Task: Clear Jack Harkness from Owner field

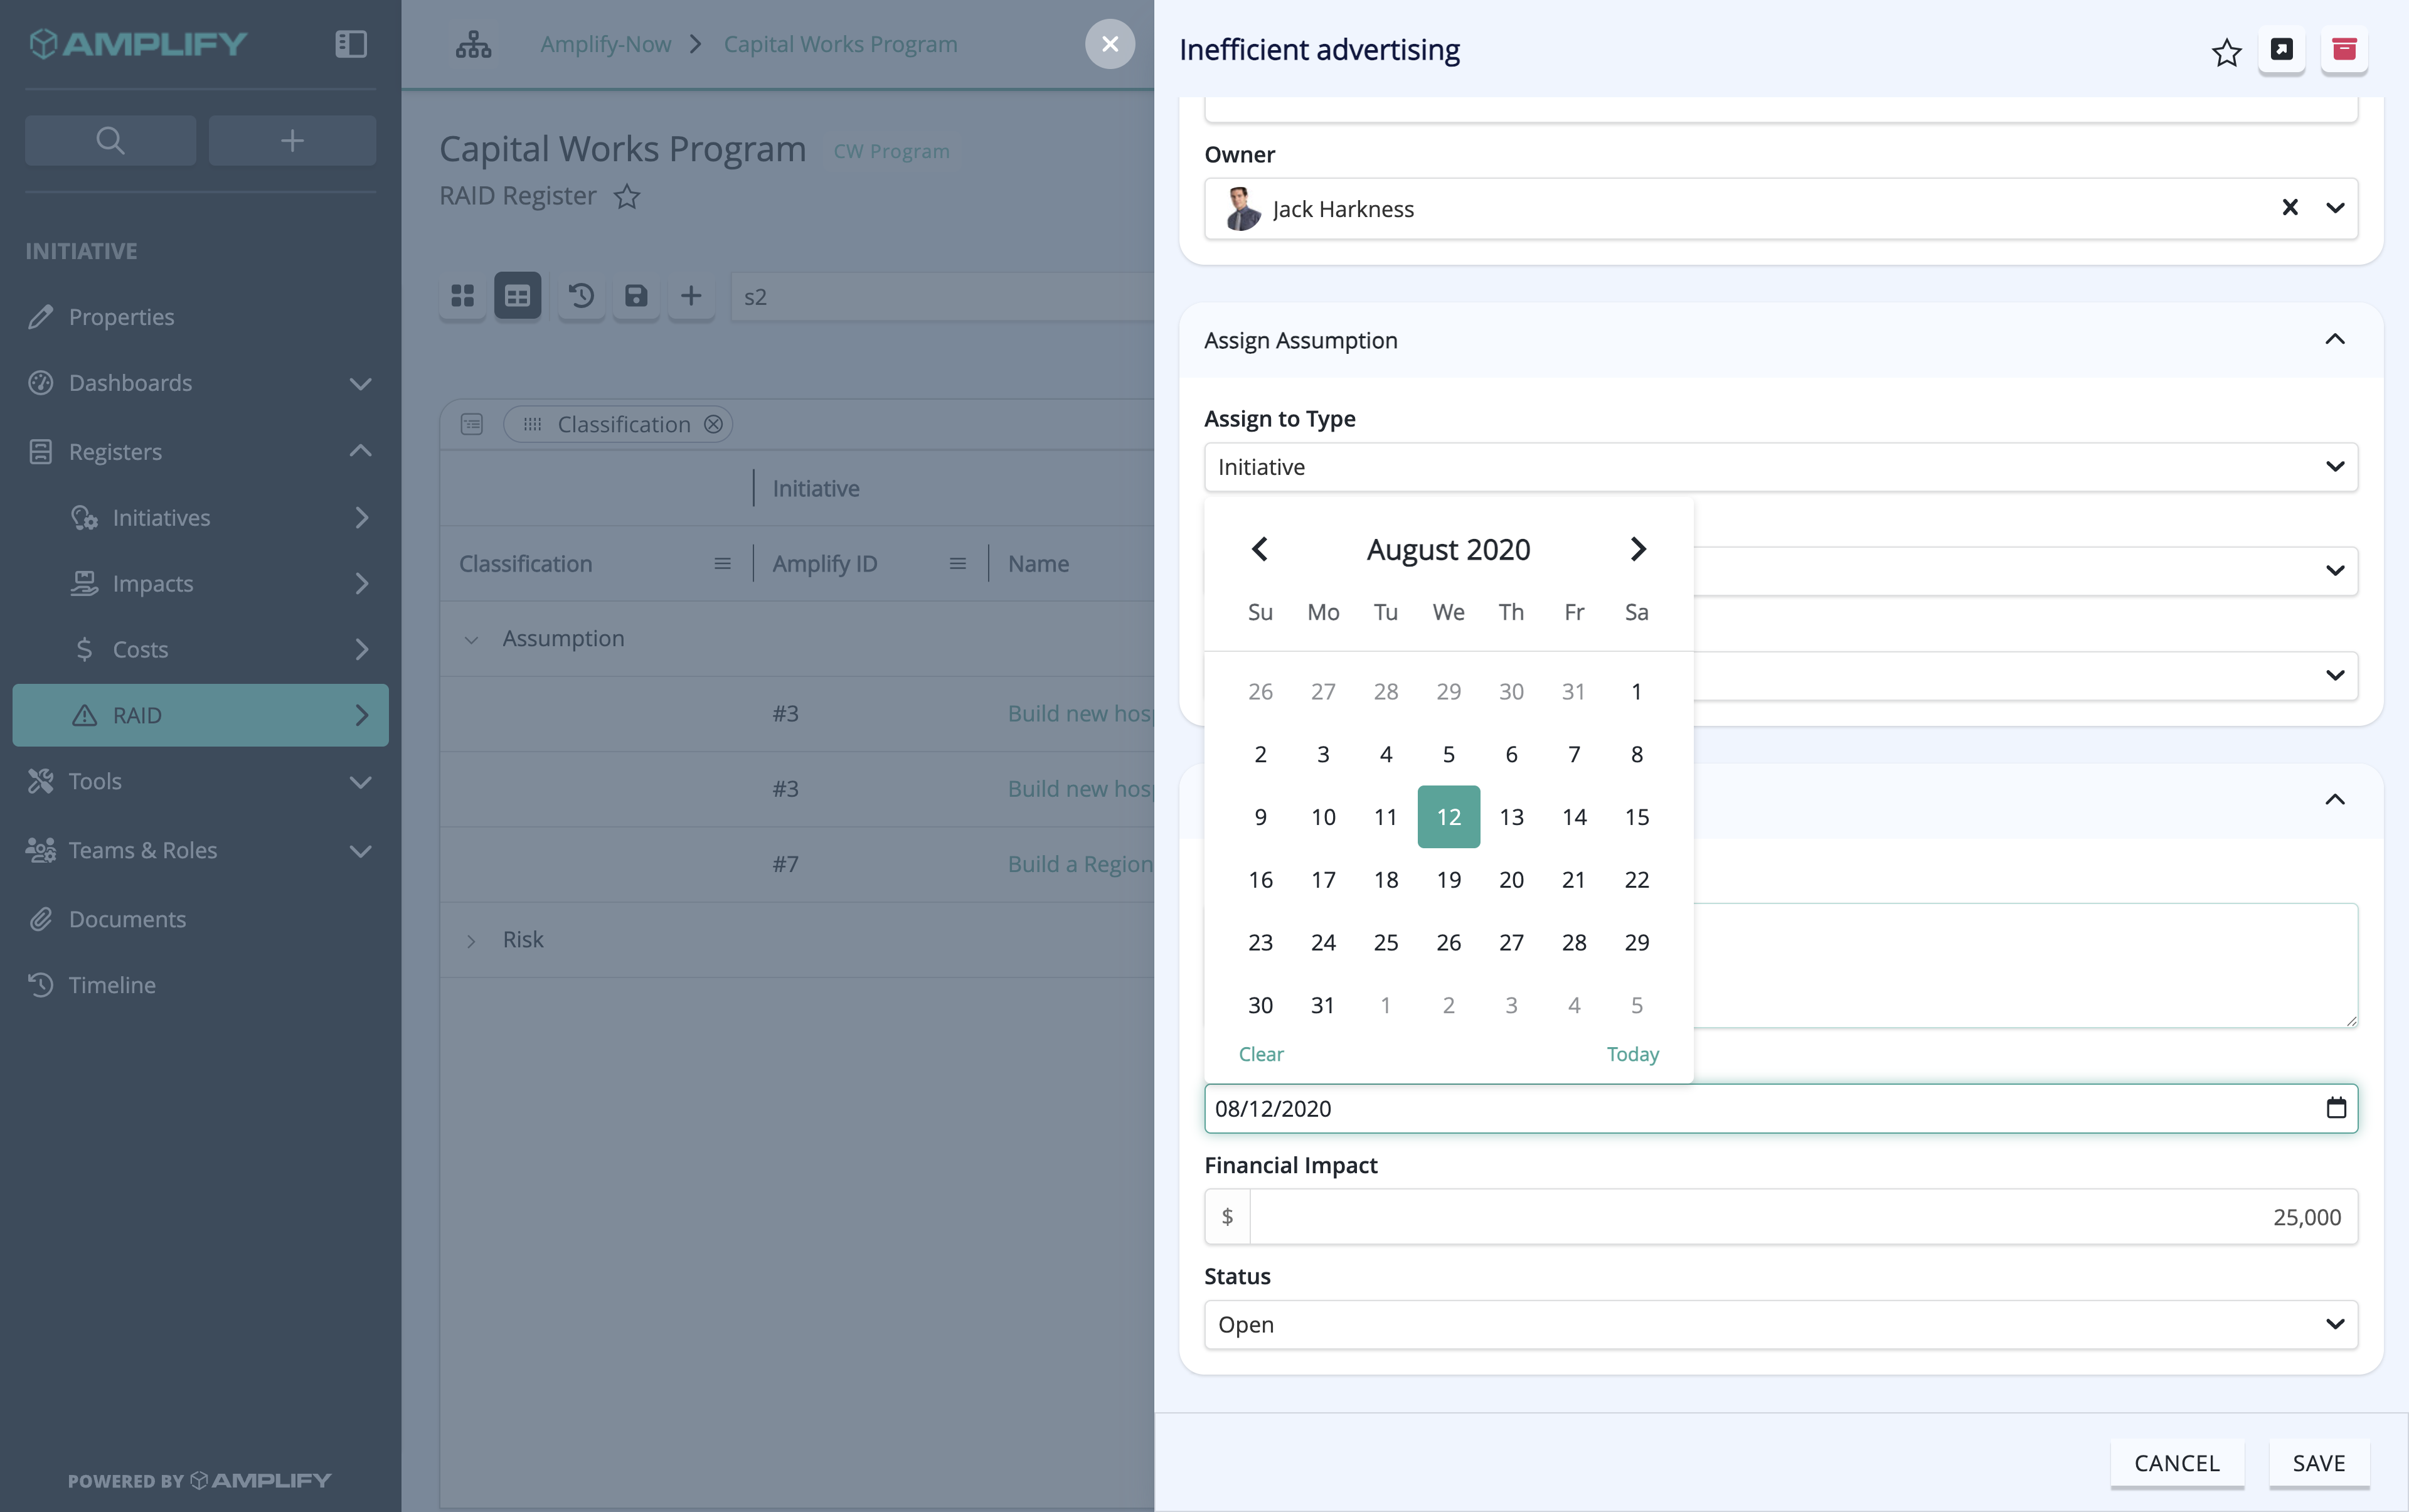Action: 2289,207
